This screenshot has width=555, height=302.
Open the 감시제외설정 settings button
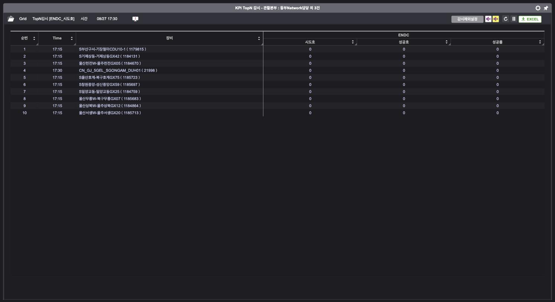click(467, 19)
